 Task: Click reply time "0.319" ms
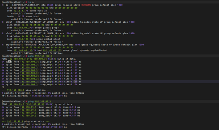(73, 107)
